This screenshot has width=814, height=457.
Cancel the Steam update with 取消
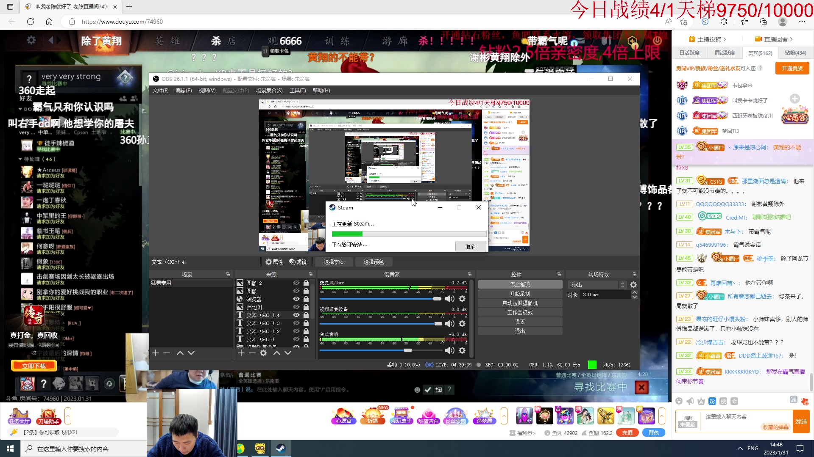[470, 247]
